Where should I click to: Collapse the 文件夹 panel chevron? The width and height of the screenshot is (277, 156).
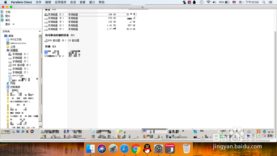coord(40,31)
